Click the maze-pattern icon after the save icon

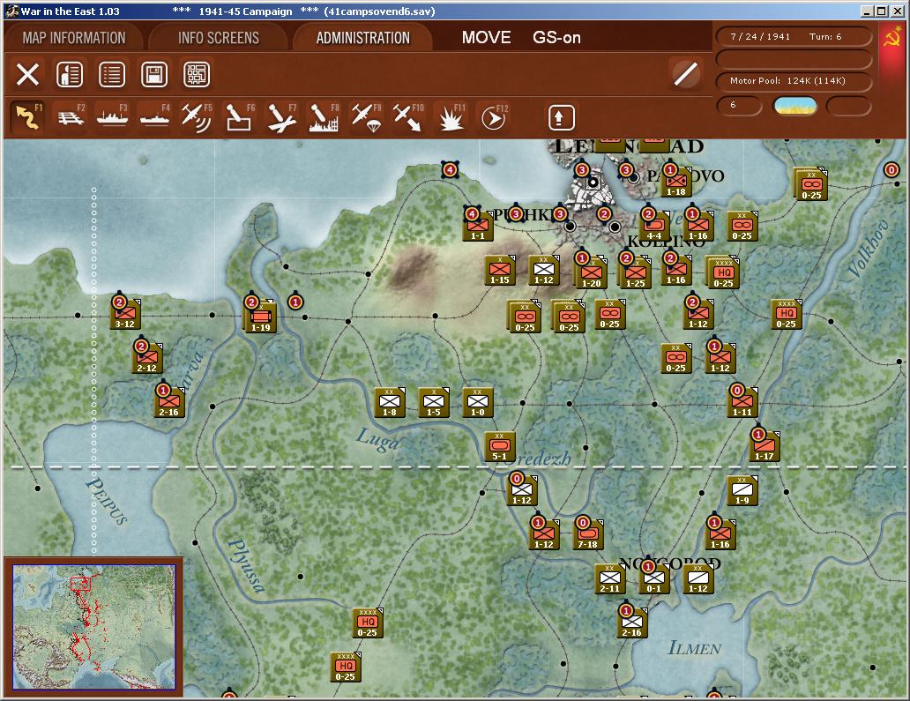tap(197, 74)
